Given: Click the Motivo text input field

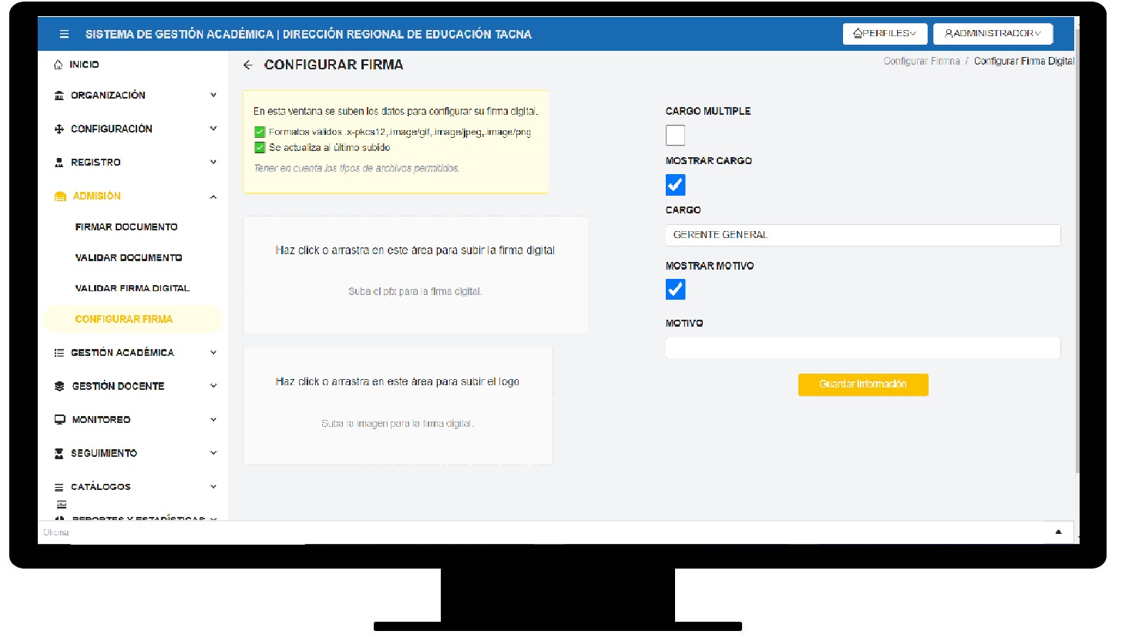Looking at the screenshot, I should click(862, 348).
